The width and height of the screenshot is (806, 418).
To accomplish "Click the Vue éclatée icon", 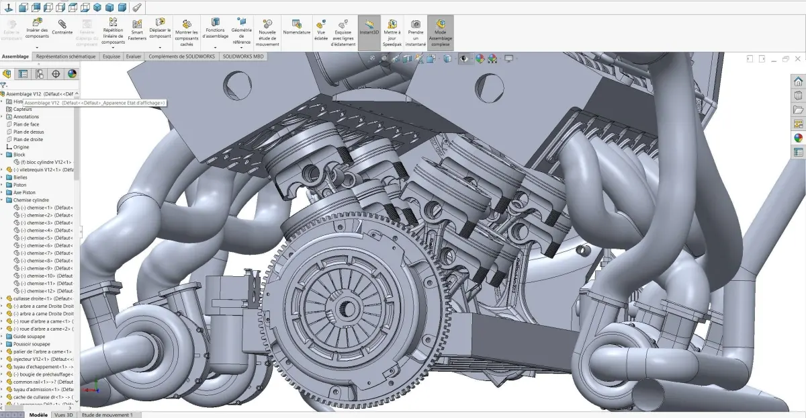I will 321,30.
